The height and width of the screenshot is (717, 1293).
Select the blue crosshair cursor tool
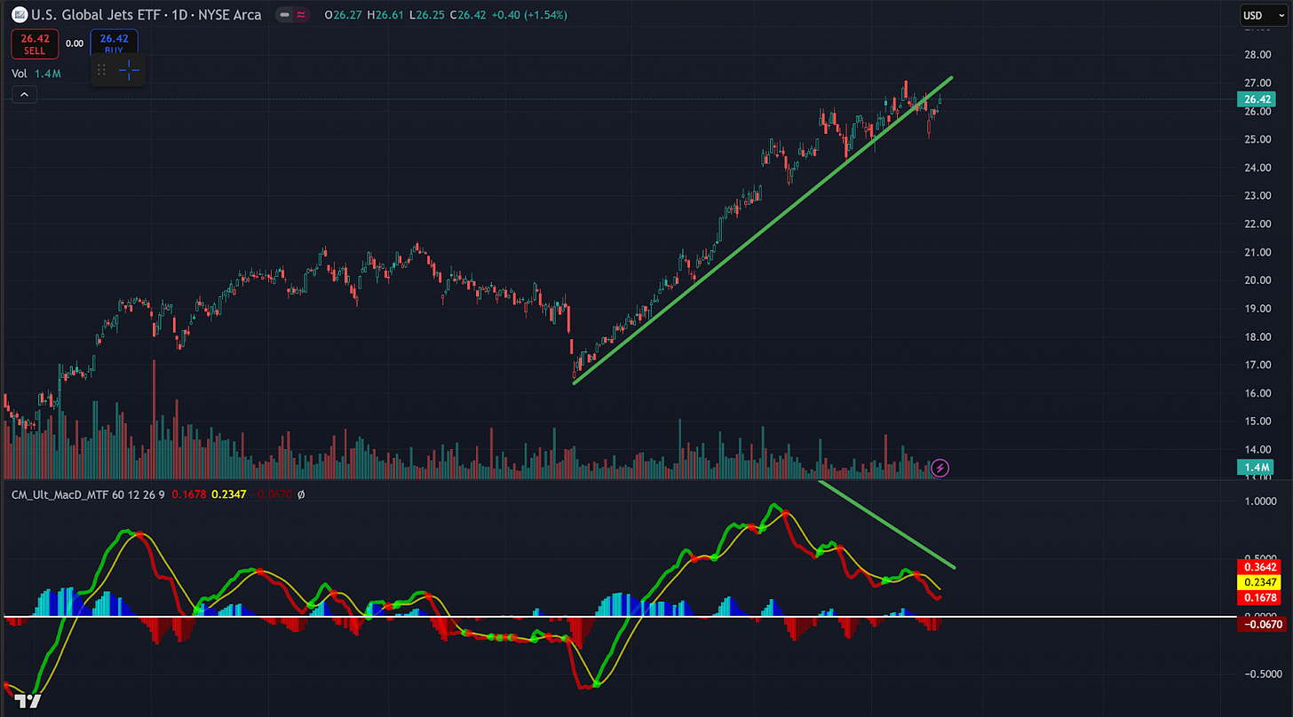tap(129, 70)
